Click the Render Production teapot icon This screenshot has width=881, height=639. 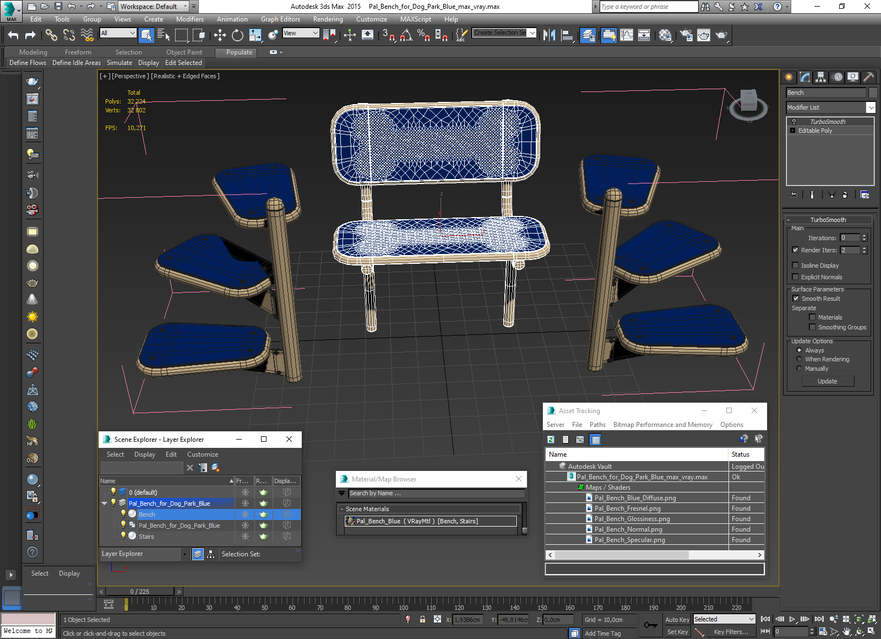coord(721,35)
